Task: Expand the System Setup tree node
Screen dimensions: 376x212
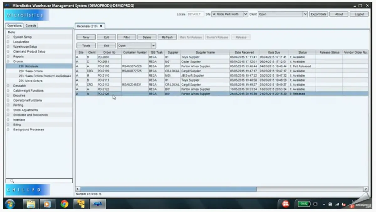Action: click(8, 37)
